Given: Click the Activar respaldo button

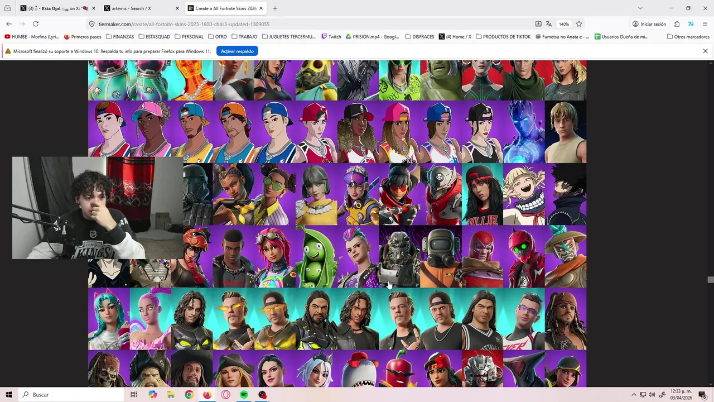Looking at the screenshot, I should click(237, 51).
